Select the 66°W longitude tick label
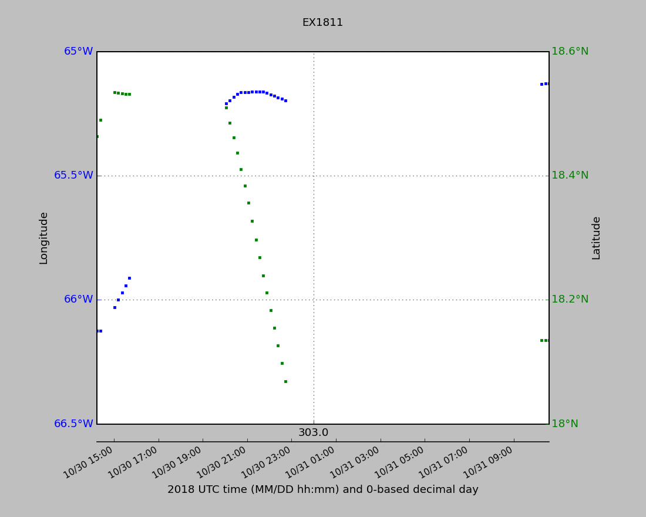Viewport: 646px width, 517px height. point(78,299)
